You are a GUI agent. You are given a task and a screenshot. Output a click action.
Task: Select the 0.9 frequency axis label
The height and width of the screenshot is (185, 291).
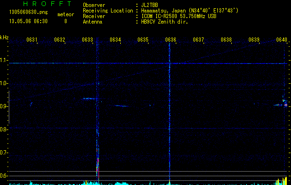pyautogui.click(x=4, y=106)
